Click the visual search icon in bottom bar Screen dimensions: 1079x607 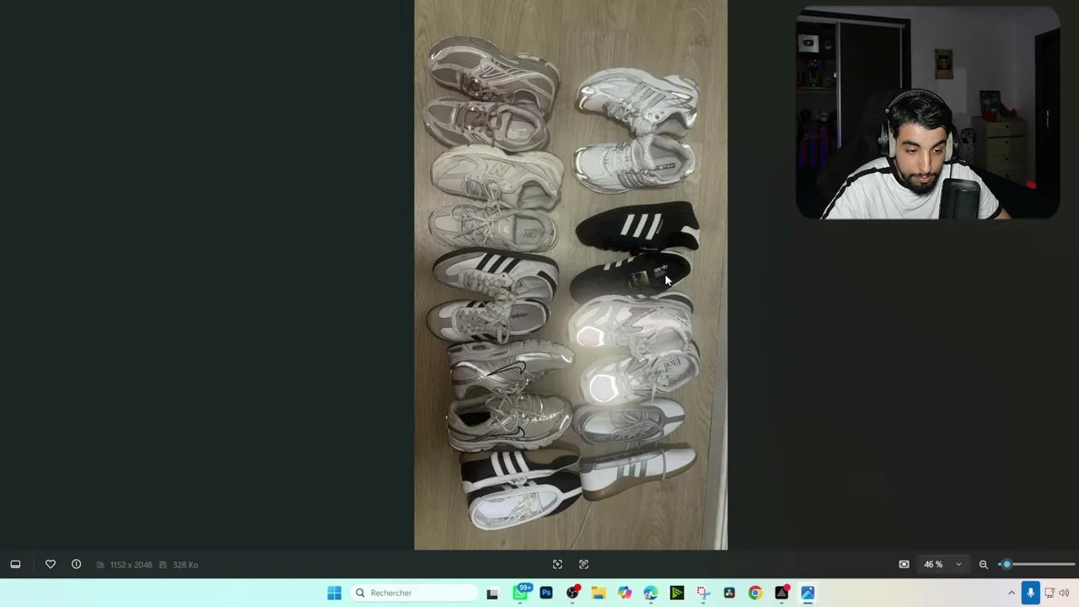click(x=557, y=565)
